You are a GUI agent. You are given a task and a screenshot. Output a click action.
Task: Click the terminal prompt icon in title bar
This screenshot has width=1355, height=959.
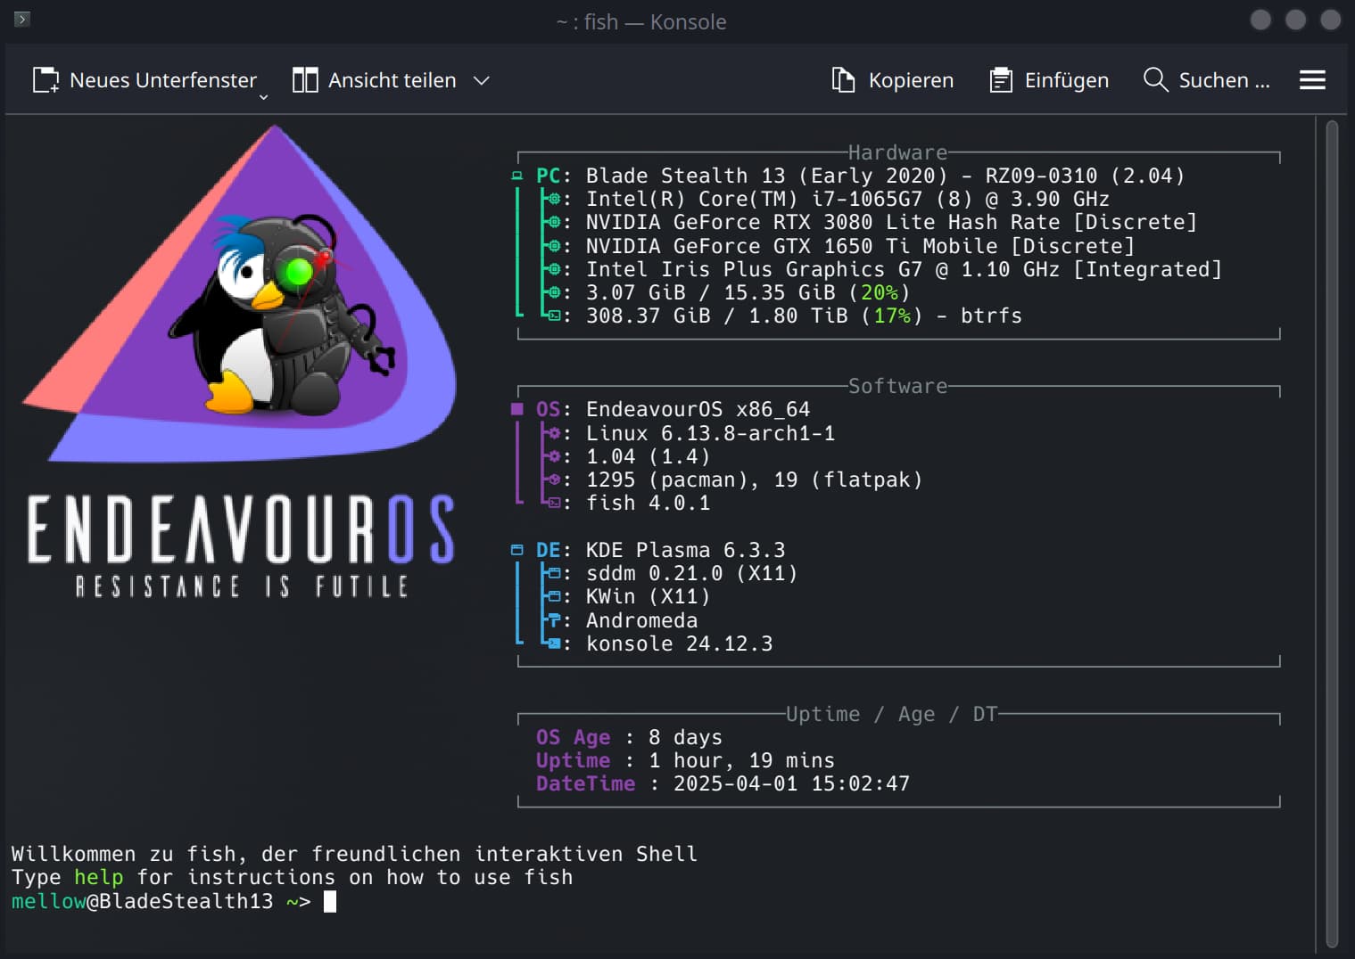(22, 19)
